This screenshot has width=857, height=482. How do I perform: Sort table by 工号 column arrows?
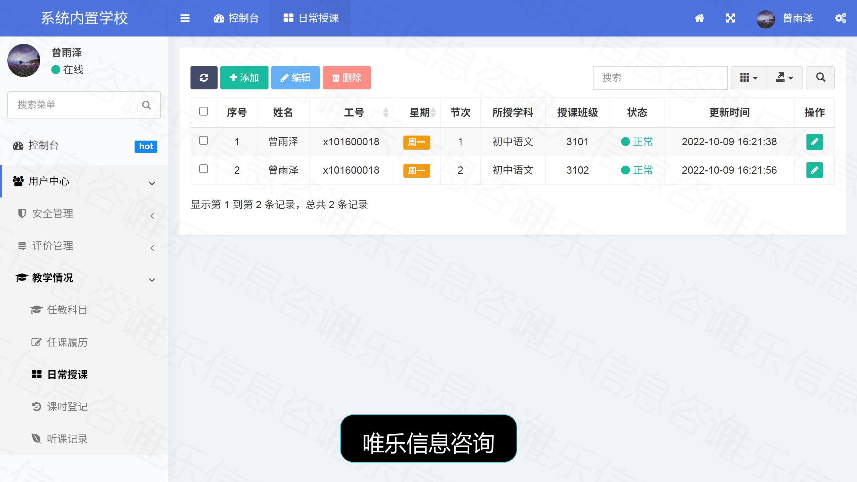coord(386,112)
